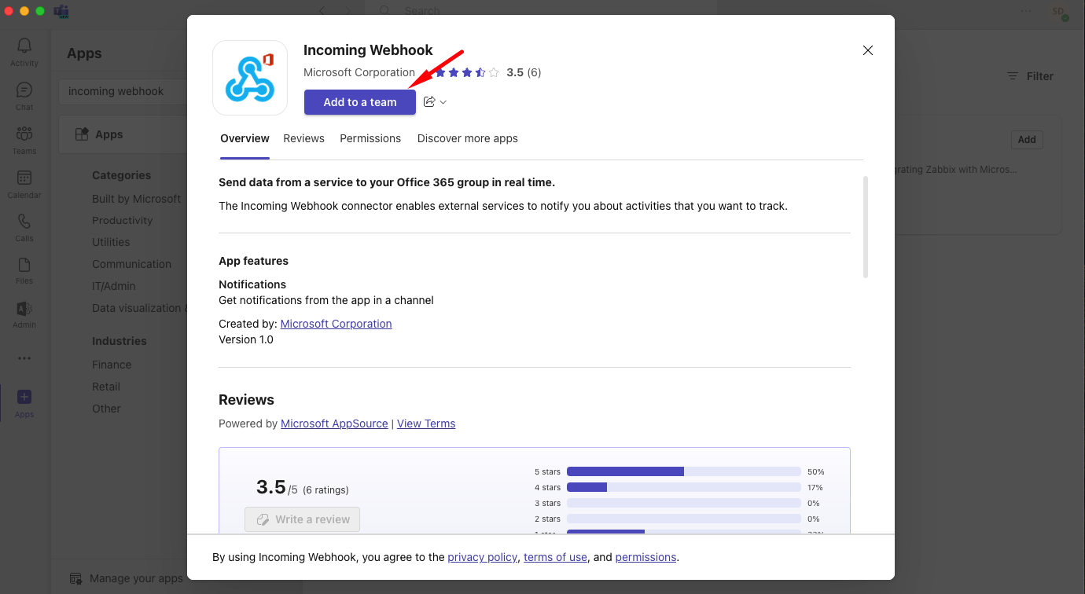This screenshot has height=594, width=1085.
Task: Click the 5 stars rating bar
Action: coord(684,471)
